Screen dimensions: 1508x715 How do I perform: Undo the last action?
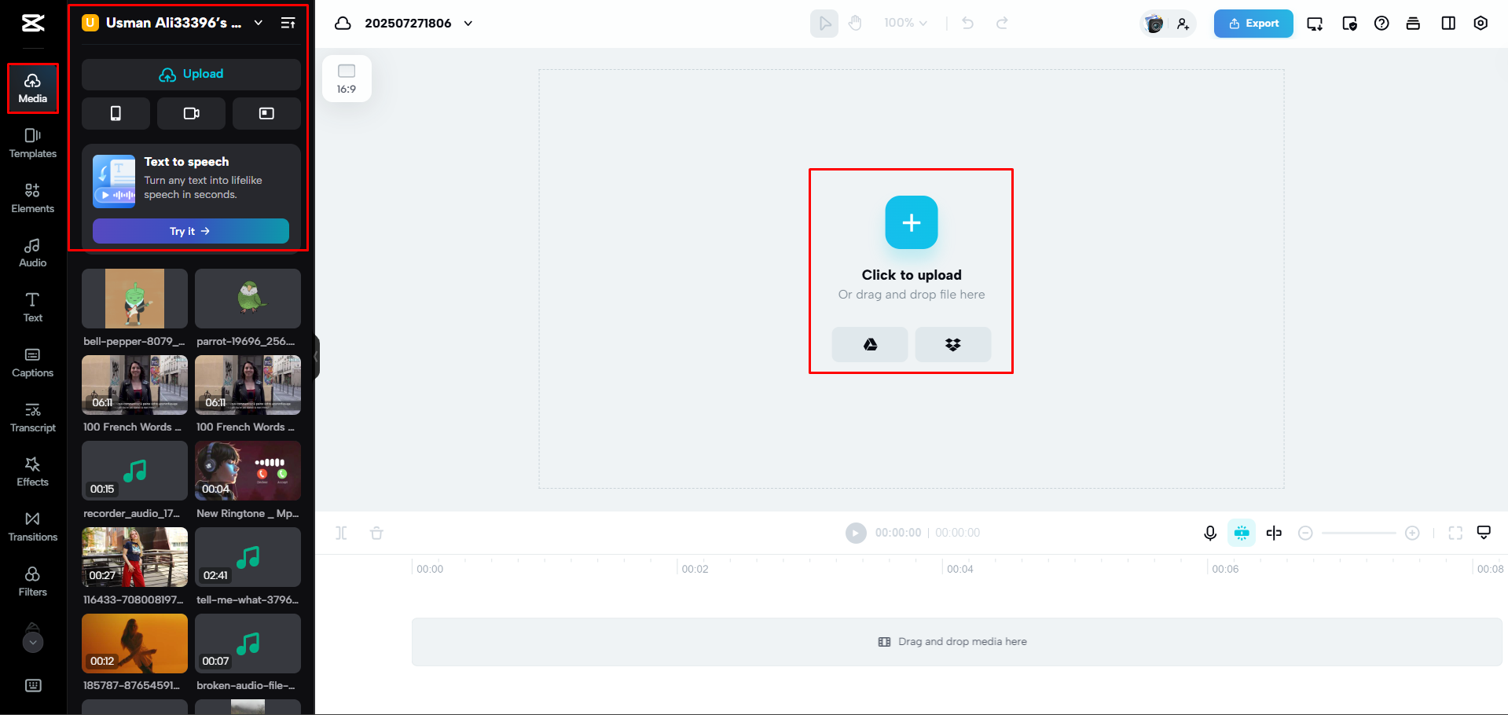pyautogui.click(x=968, y=24)
